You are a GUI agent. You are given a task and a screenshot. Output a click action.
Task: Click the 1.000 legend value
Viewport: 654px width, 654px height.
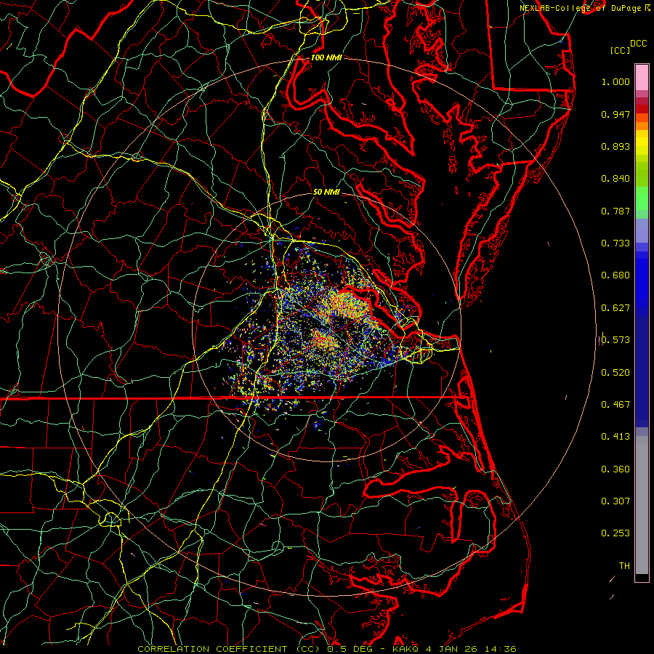pos(615,81)
